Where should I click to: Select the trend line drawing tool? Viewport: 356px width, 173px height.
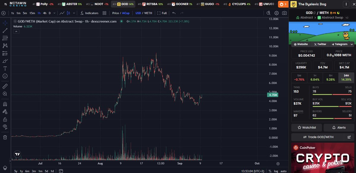tap(5, 30)
